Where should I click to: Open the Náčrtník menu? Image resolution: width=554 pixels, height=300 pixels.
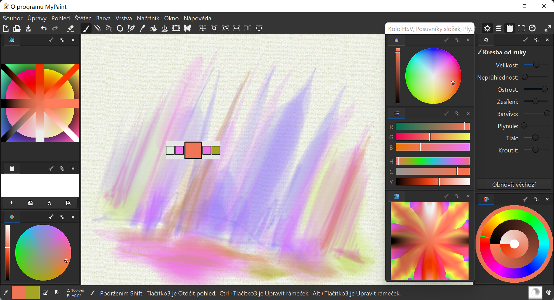pyautogui.click(x=148, y=18)
